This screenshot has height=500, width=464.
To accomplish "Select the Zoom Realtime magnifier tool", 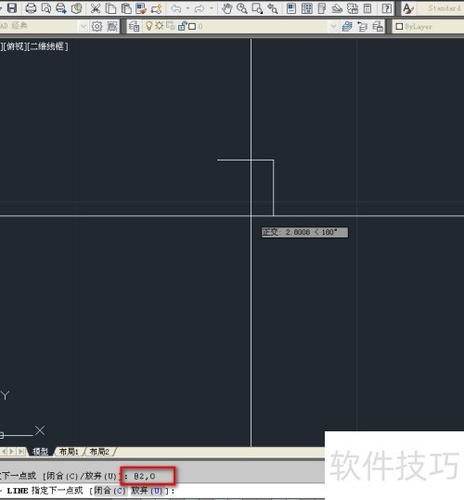I will point(242,8).
